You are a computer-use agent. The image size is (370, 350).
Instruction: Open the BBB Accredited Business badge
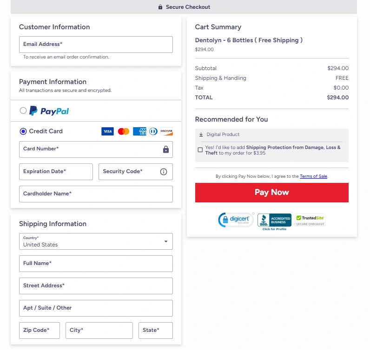274,221
